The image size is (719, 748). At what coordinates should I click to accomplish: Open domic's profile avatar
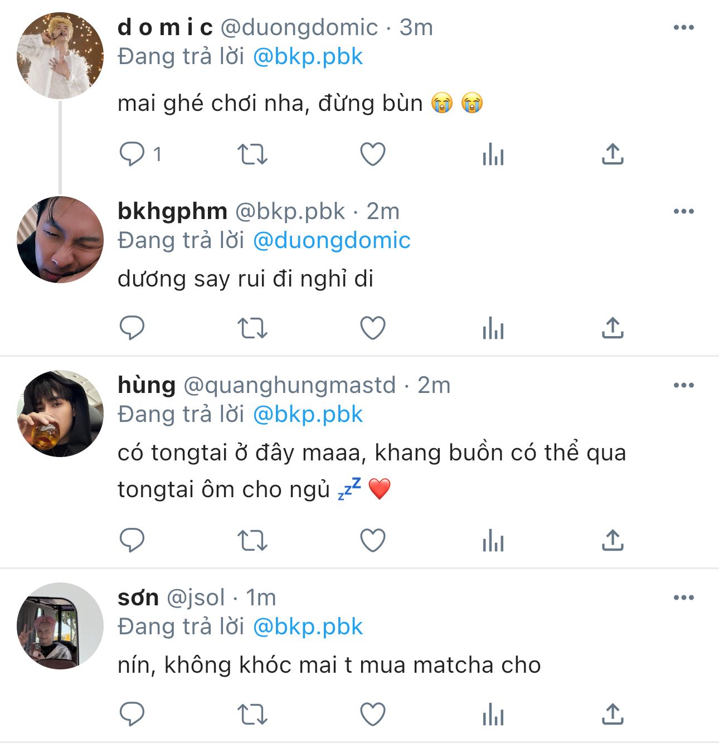60,56
